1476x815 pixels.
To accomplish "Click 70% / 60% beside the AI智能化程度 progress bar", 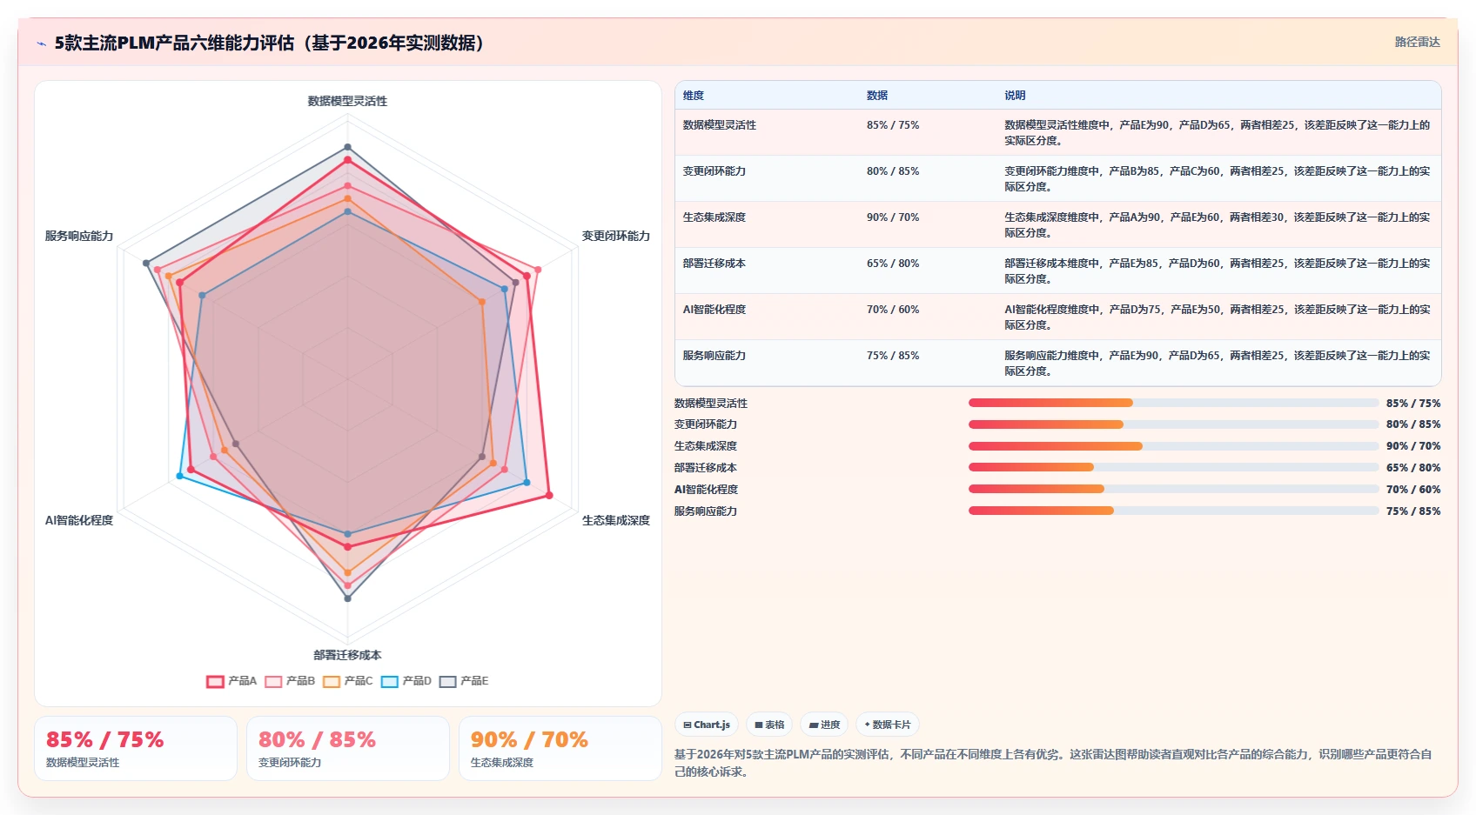I will coord(1413,490).
